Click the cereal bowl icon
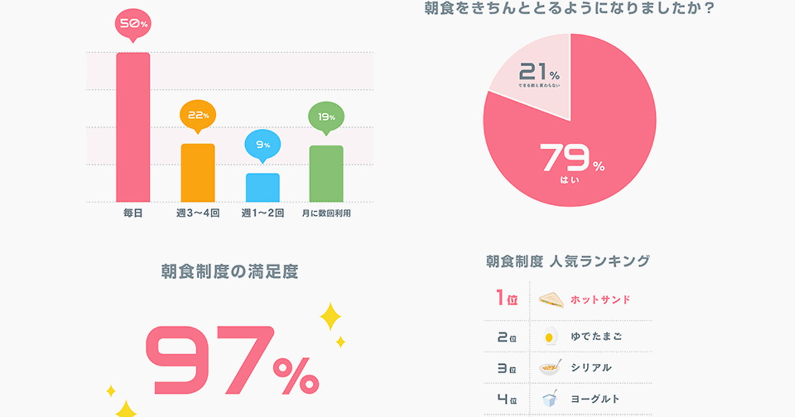The height and width of the screenshot is (417, 795). [550, 368]
